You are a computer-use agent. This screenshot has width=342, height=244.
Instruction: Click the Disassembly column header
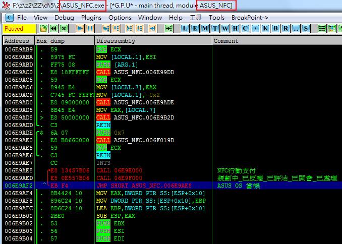[x=153, y=41]
